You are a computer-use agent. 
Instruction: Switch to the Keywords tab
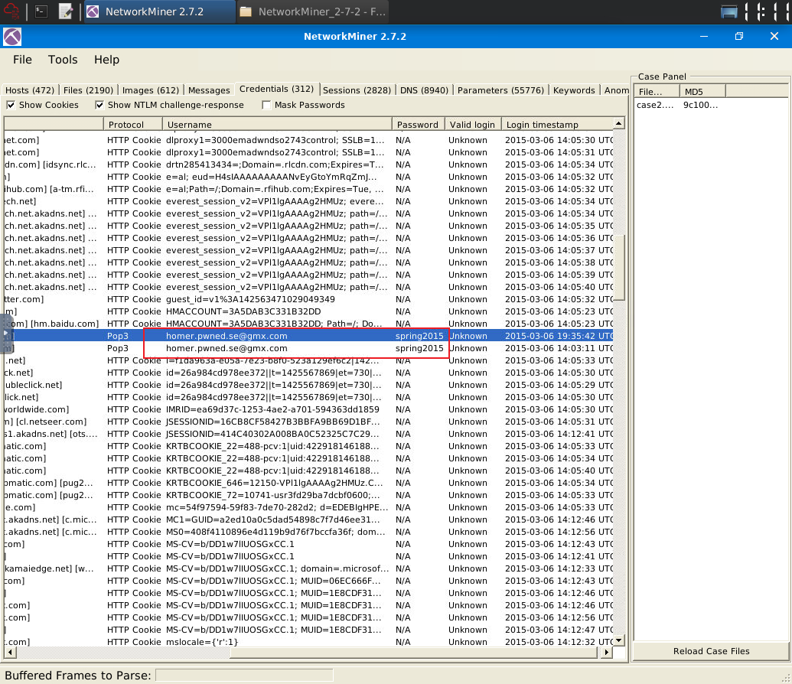click(574, 90)
